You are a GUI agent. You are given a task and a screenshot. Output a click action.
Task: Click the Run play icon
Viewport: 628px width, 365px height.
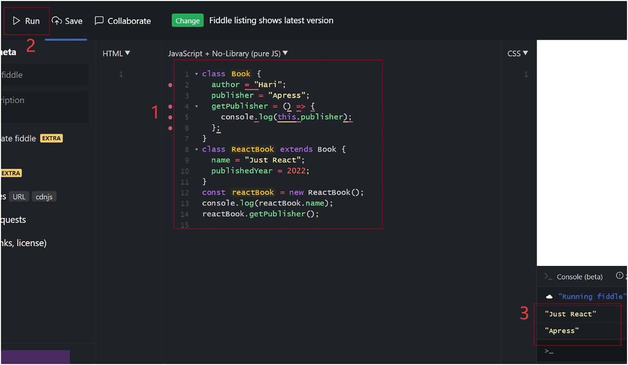coord(16,21)
